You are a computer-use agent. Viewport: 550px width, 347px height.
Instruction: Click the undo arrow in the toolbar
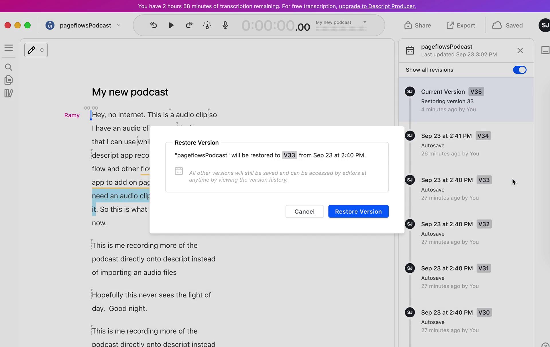point(154,25)
